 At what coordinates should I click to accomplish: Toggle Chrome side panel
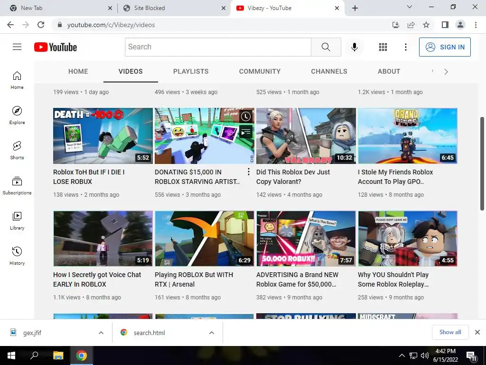(x=445, y=25)
